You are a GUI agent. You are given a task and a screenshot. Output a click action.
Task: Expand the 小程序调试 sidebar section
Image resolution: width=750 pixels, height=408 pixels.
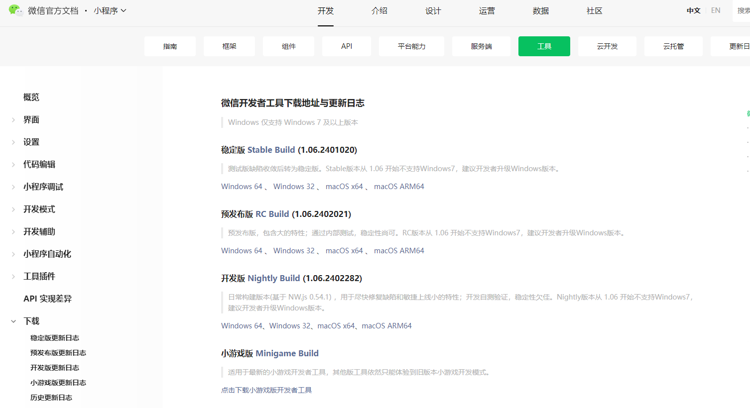43,187
